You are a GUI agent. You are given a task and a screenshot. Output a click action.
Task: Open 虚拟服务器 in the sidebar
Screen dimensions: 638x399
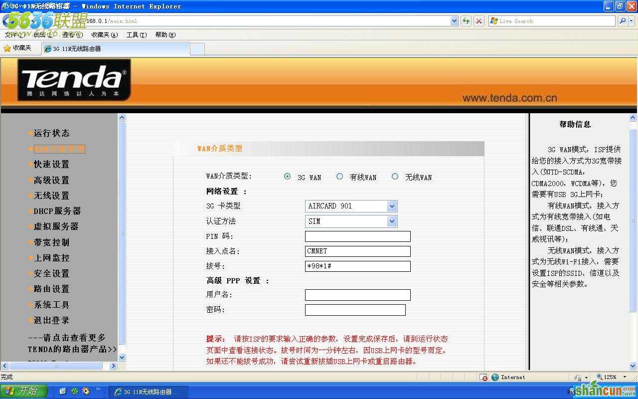(x=56, y=226)
